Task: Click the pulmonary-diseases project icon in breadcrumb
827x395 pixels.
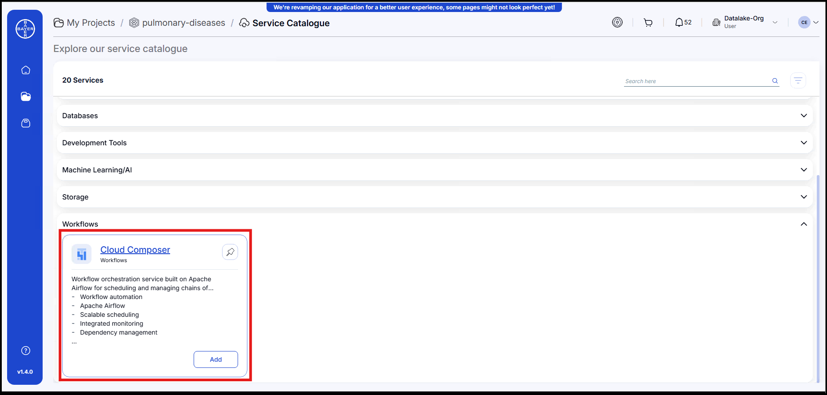Action: [x=134, y=23]
